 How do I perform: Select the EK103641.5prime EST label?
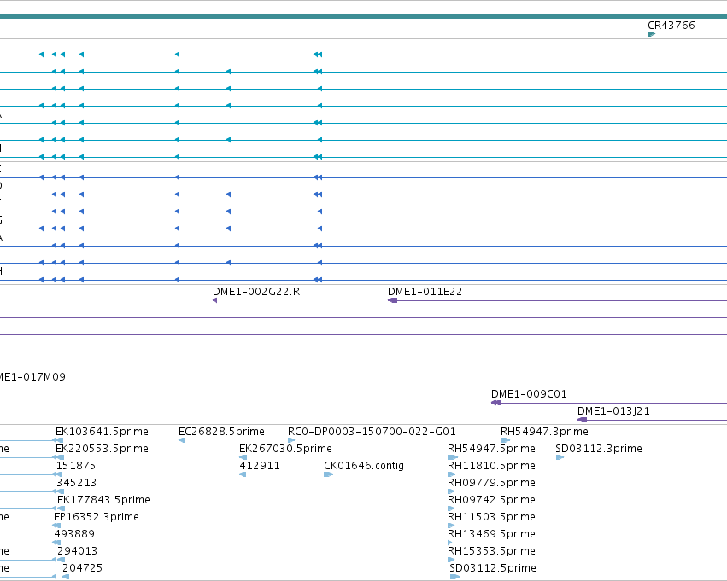pyautogui.click(x=102, y=432)
